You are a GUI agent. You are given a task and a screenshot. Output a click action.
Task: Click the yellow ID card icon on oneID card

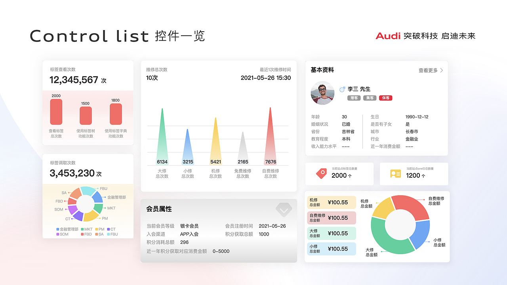(x=395, y=173)
